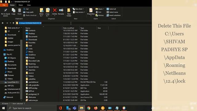Click the Paste ribbon button
This screenshot has height=111, width=197.
pyautogui.click(x=19, y=12)
